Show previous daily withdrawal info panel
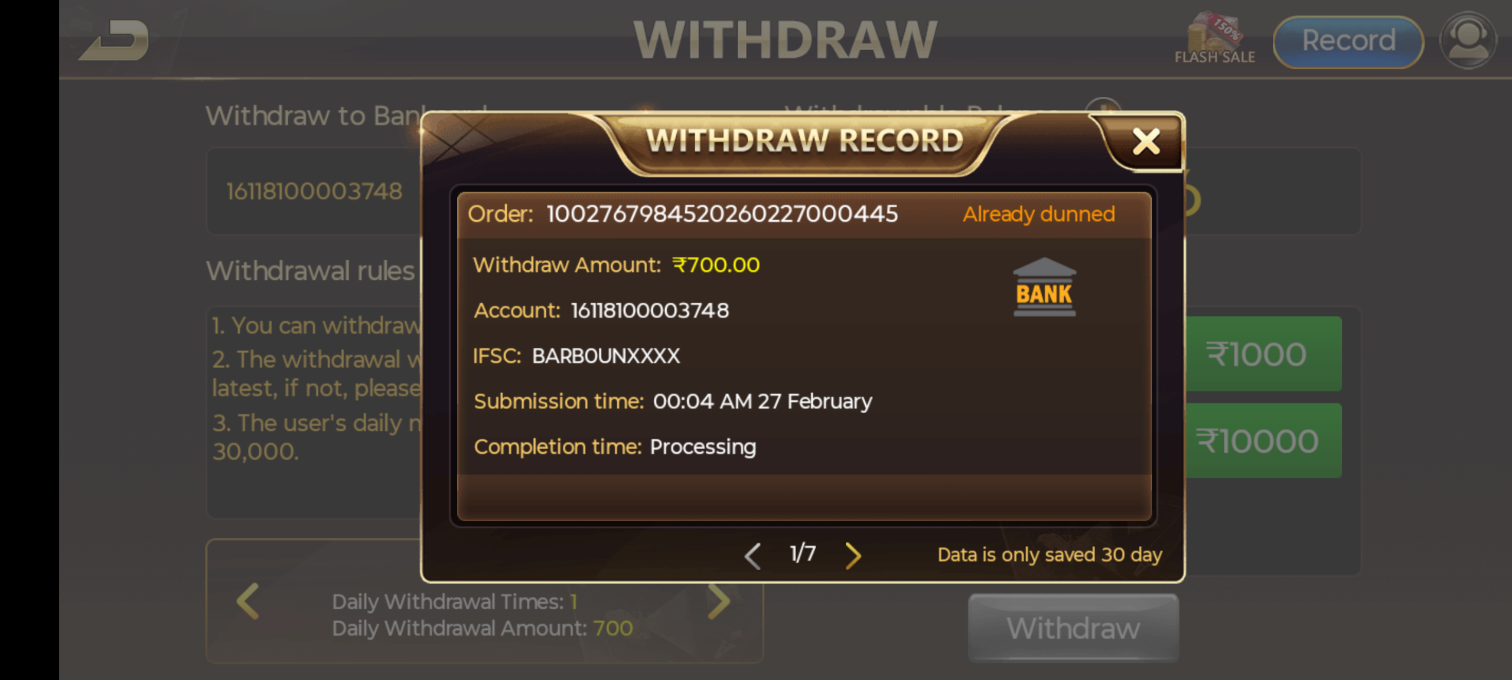The width and height of the screenshot is (1512, 680). click(x=247, y=601)
